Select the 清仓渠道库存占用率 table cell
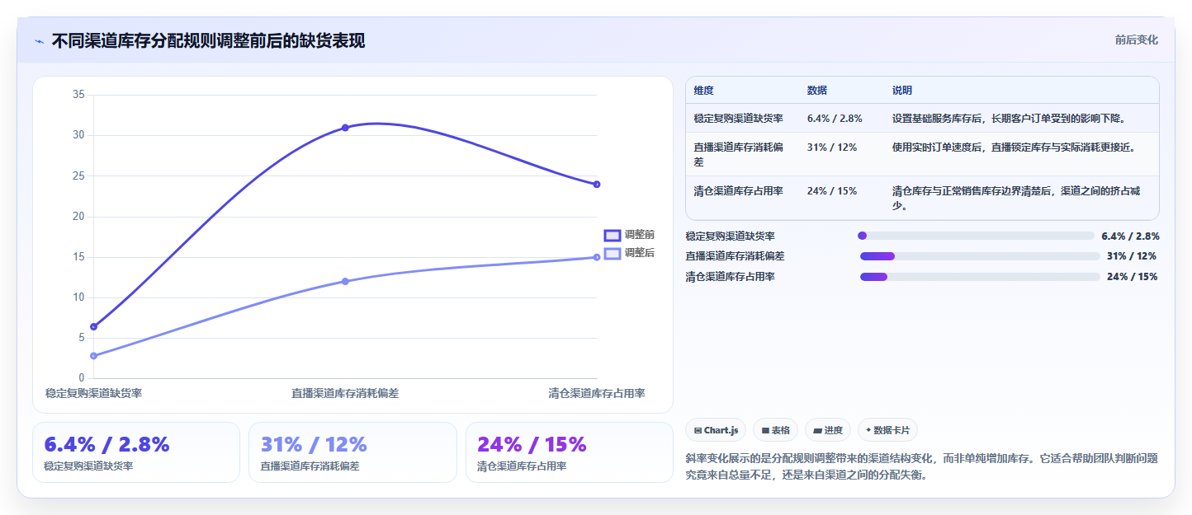Image resolution: width=1192 pixels, height=515 pixels. click(x=738, y=190)
